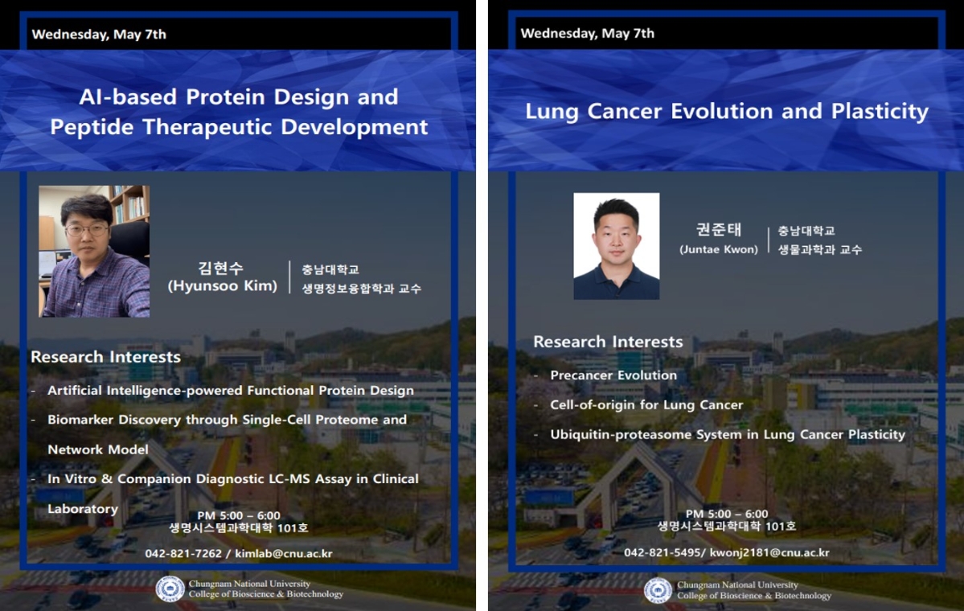The width and height of the screenshot is (964, 611).
Task: Click Hyunsoo Kim's photo on left poster
Action: pos(94,252)
